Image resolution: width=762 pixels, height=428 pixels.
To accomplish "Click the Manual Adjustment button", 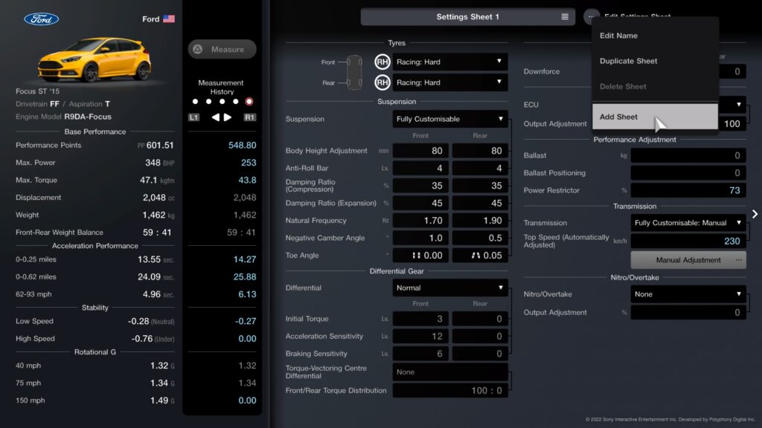I will [688, 260].
